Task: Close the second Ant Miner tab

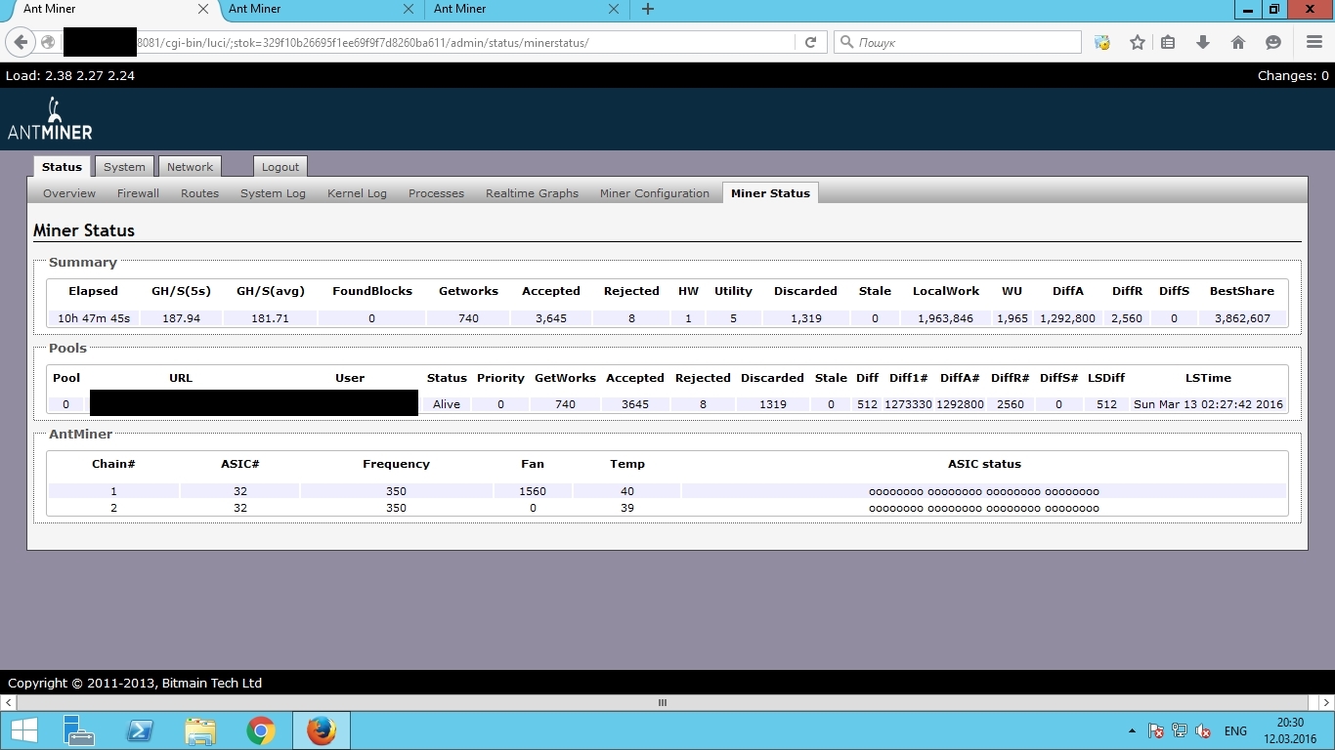Action: pos(409,9)
